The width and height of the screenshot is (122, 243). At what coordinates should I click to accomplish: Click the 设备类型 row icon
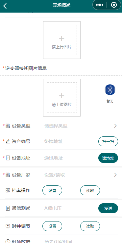pyautogui.click(x=8, y=126)
